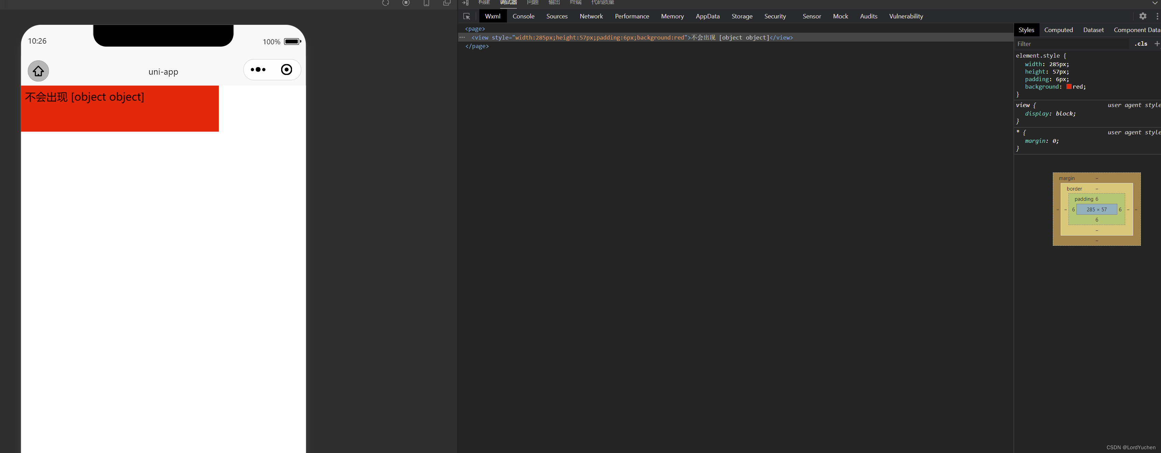Select the Computed styles tab
1161x453 pixels.
click(1058, 30)
